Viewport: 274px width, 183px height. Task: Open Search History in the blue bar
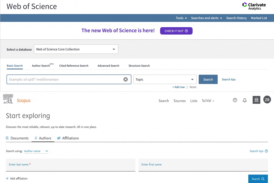[x=236, y=18]
